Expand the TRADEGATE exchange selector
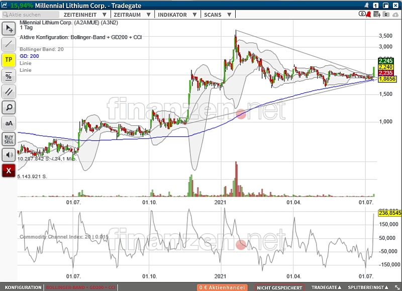Image resolution: width=402 pixels, height=291 pixels. pyautogui.click(x=327, y=287)
